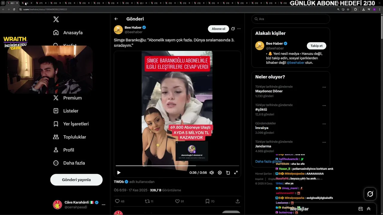Click the address bar URL

pyautogui.click(x=45, y=9)
